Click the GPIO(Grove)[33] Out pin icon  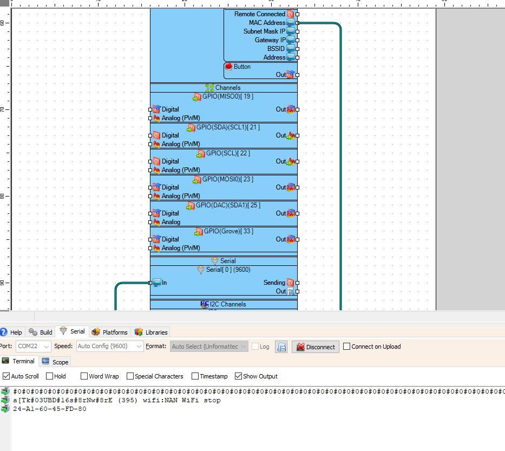click(x=291, y=239)
